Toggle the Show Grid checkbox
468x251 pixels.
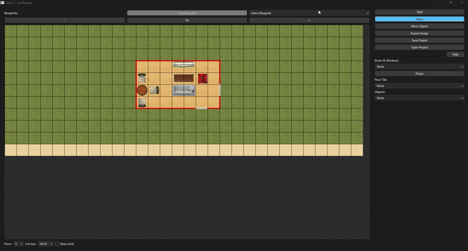pos(57,244)
